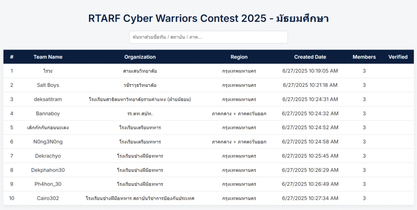This screenshot has width=417, height=210.
Task: Sort by the Created Date column header
Action: point(310,57)
